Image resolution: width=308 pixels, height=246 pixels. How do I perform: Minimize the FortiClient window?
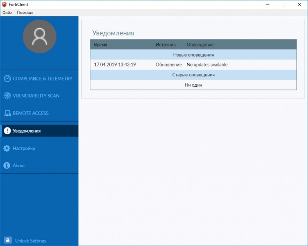[x=265, y=5]
